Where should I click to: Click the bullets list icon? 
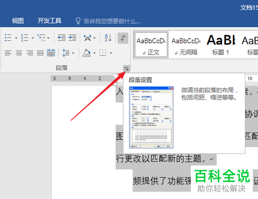point(8,38)
